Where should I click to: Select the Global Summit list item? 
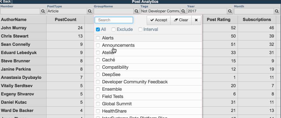click(x=148, y=104)
